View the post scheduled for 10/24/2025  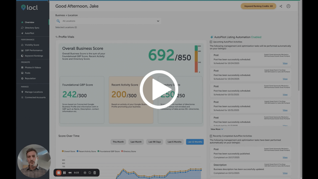[x=285, y=63]
